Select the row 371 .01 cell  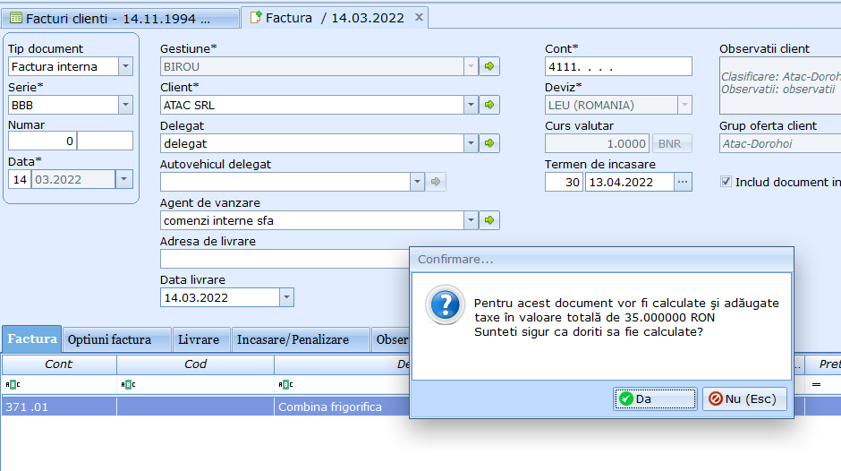coord(59,407)
